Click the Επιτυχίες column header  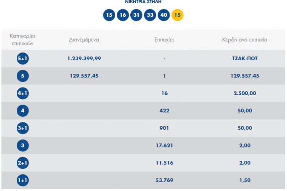[x=165, y=40]
